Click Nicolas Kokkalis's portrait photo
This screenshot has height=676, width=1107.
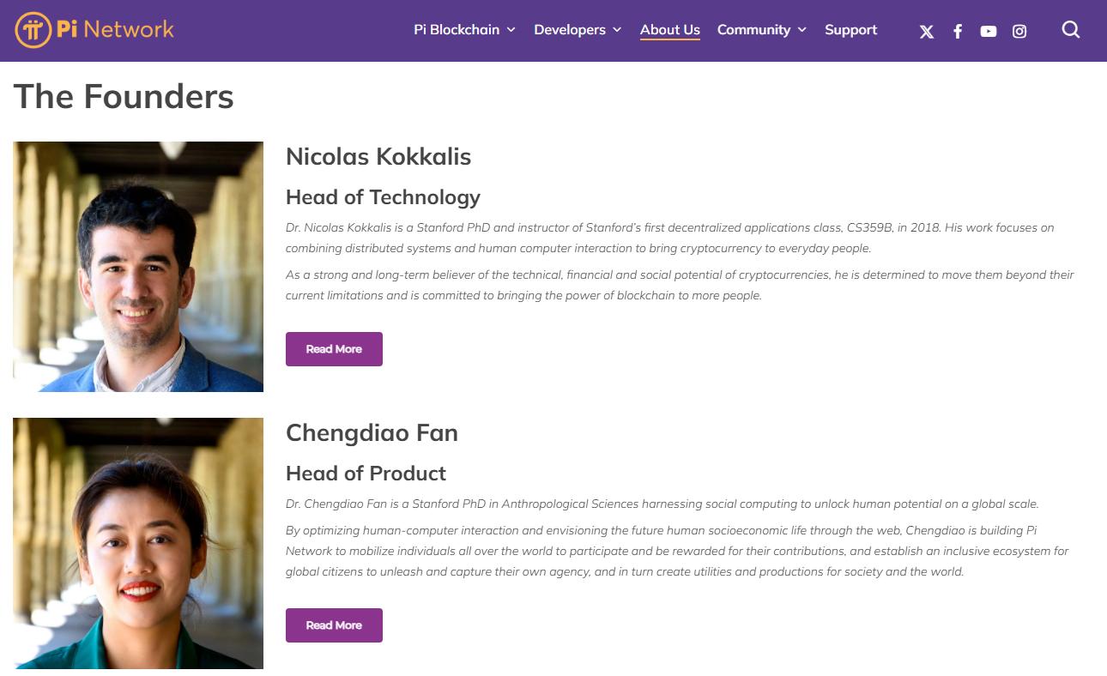click(137, 266)
